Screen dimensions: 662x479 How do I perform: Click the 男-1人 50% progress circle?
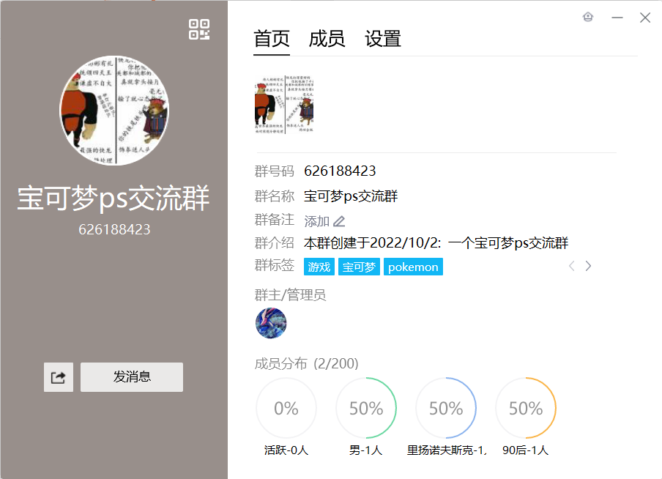tap(366, 408)
